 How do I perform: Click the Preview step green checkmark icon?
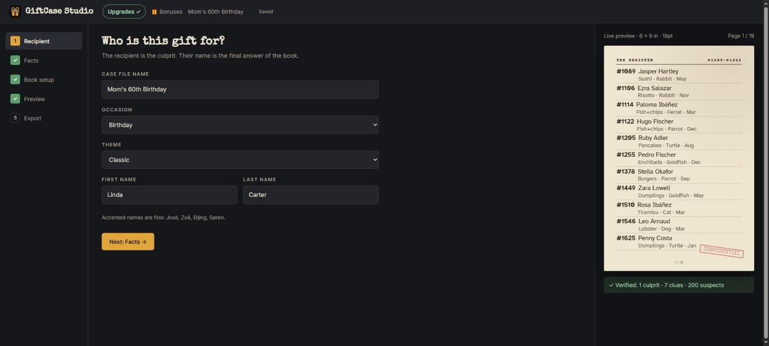pyautogui.click(x=15, y=99)
